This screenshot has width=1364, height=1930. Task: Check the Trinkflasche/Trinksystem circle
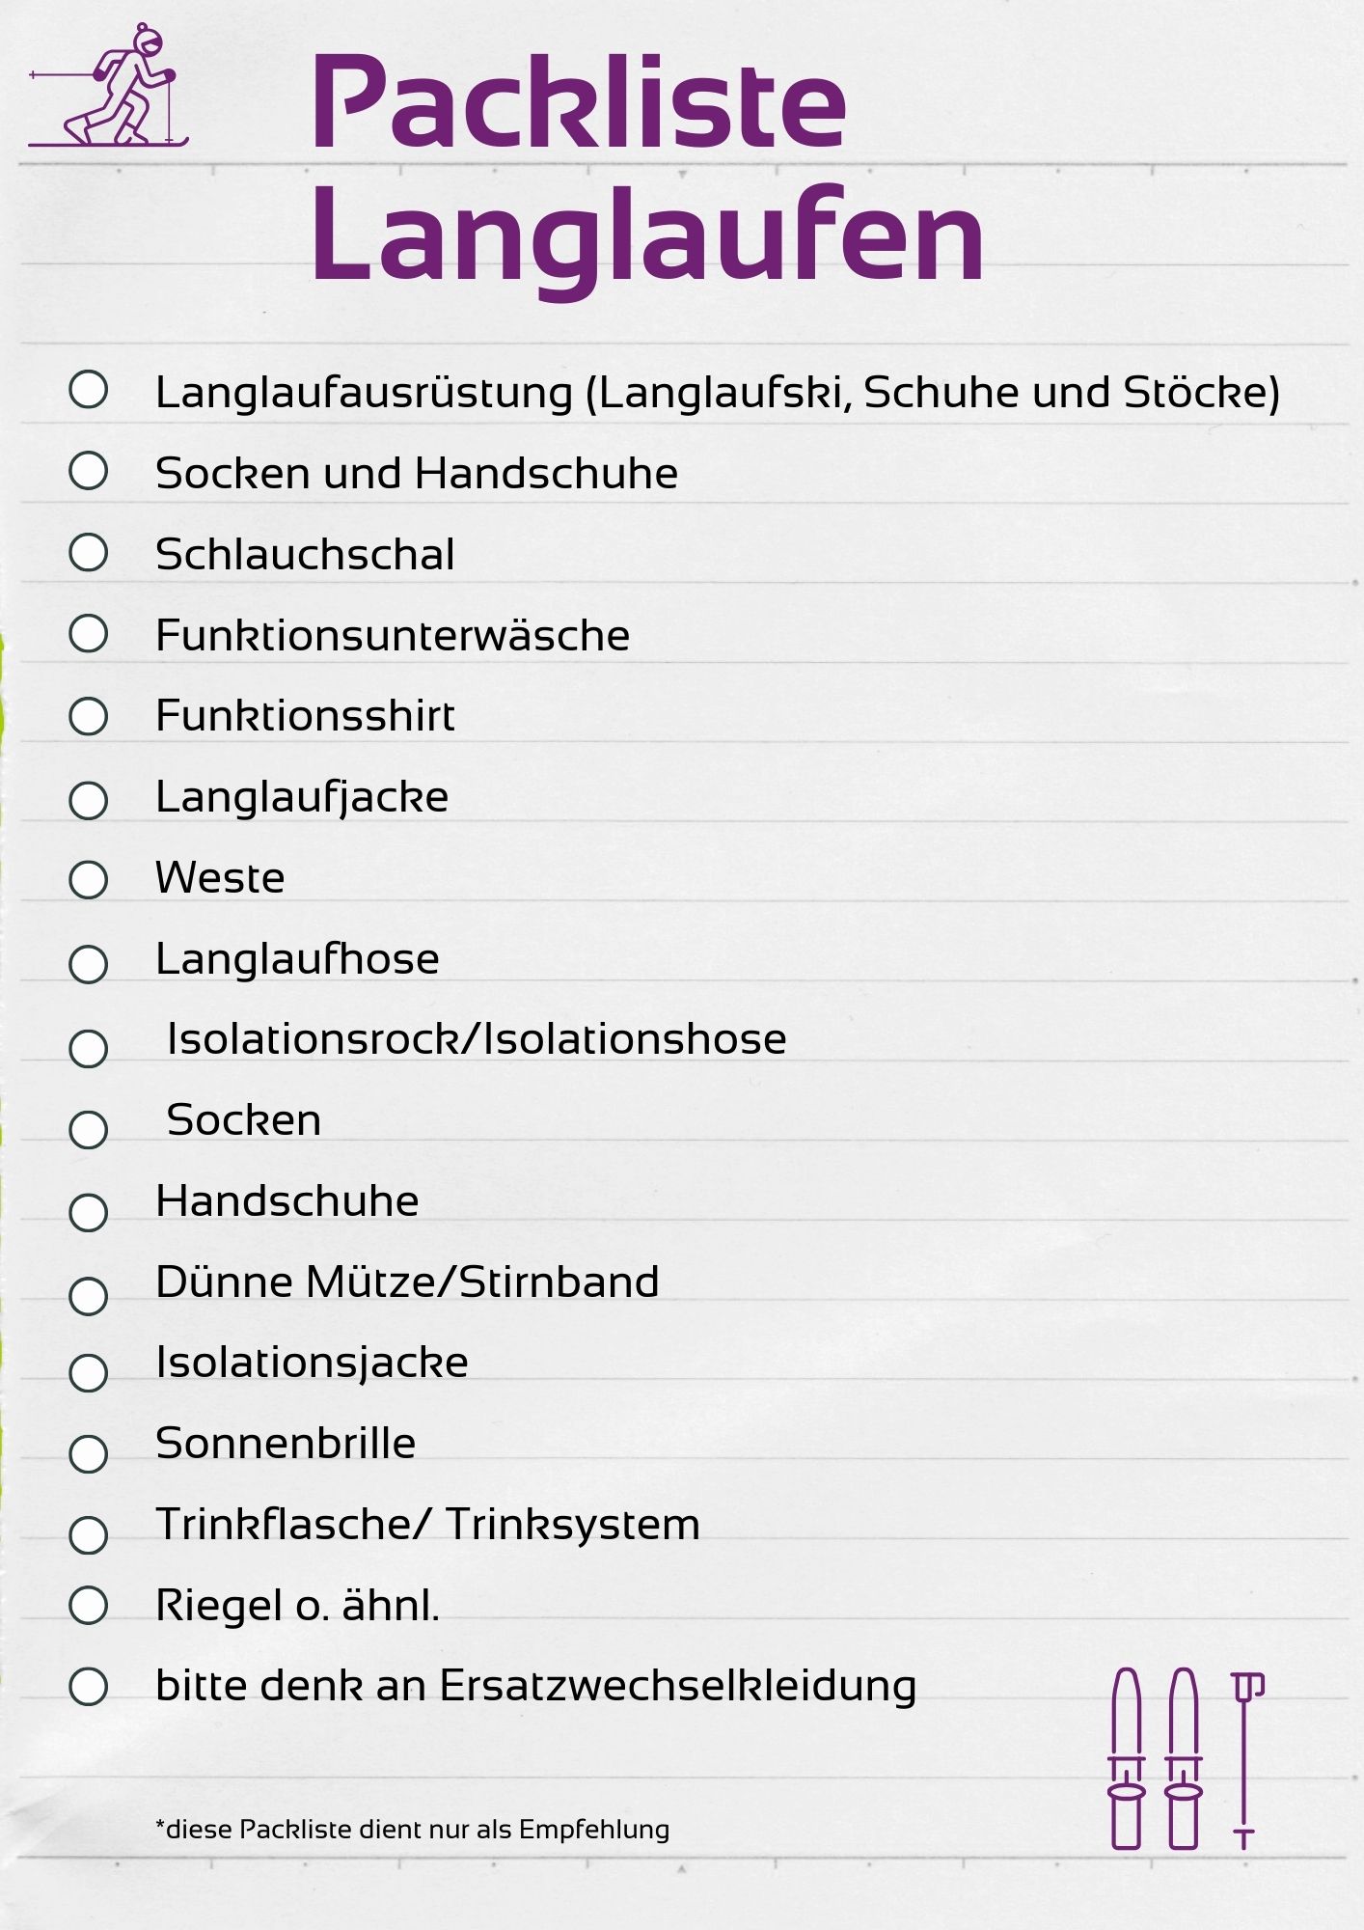coord(89,1534)
